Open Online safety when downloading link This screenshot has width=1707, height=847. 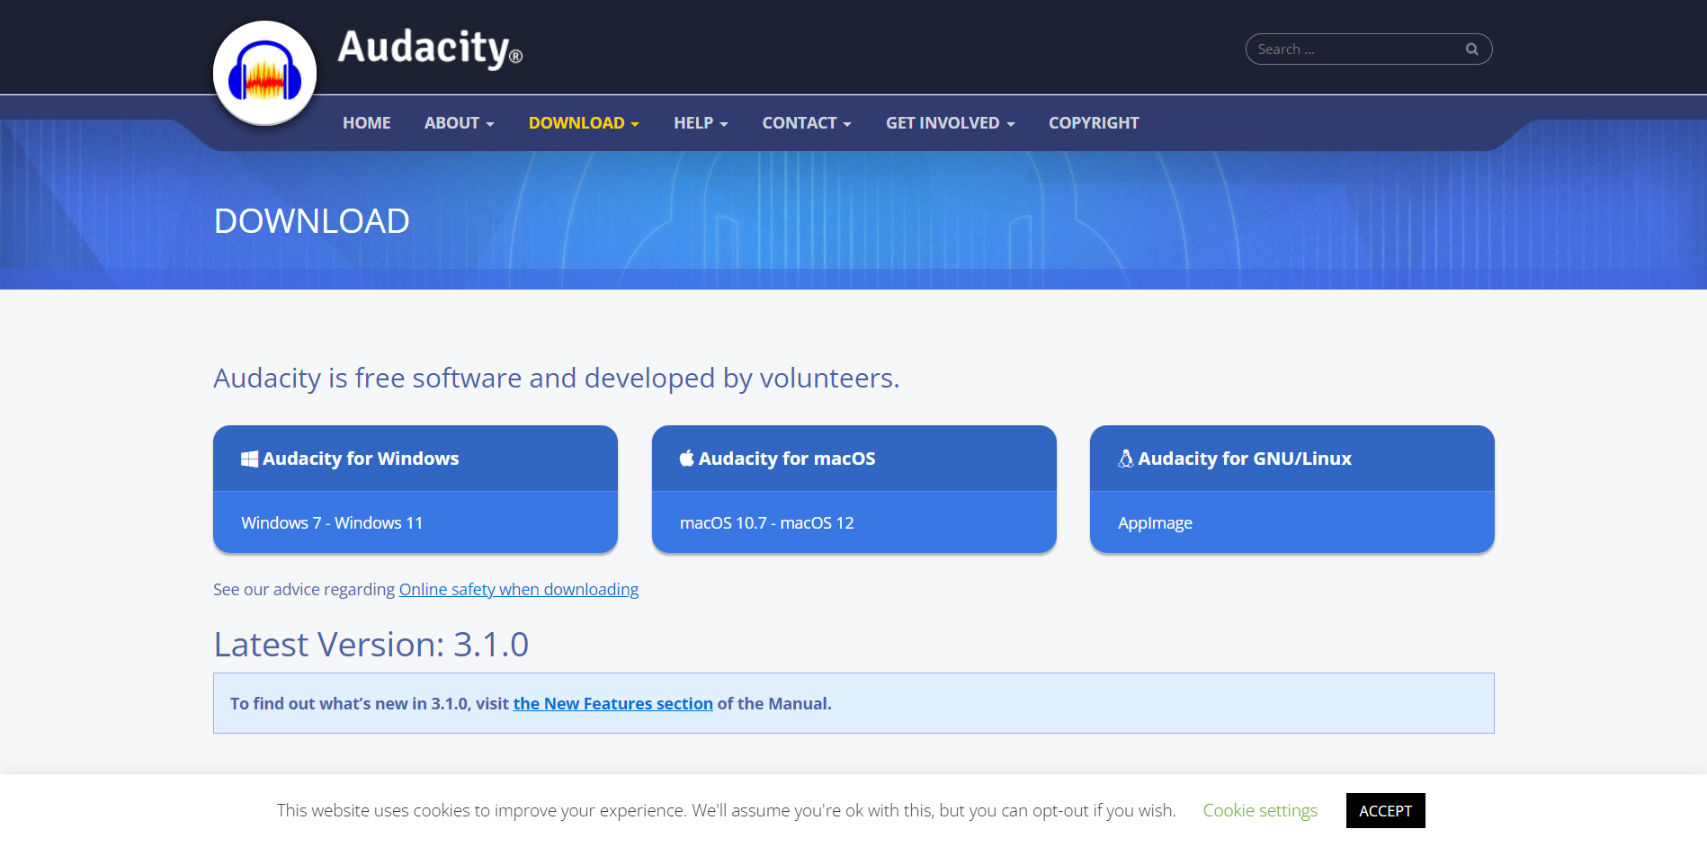pyautogui.click(x=519, y=590)
